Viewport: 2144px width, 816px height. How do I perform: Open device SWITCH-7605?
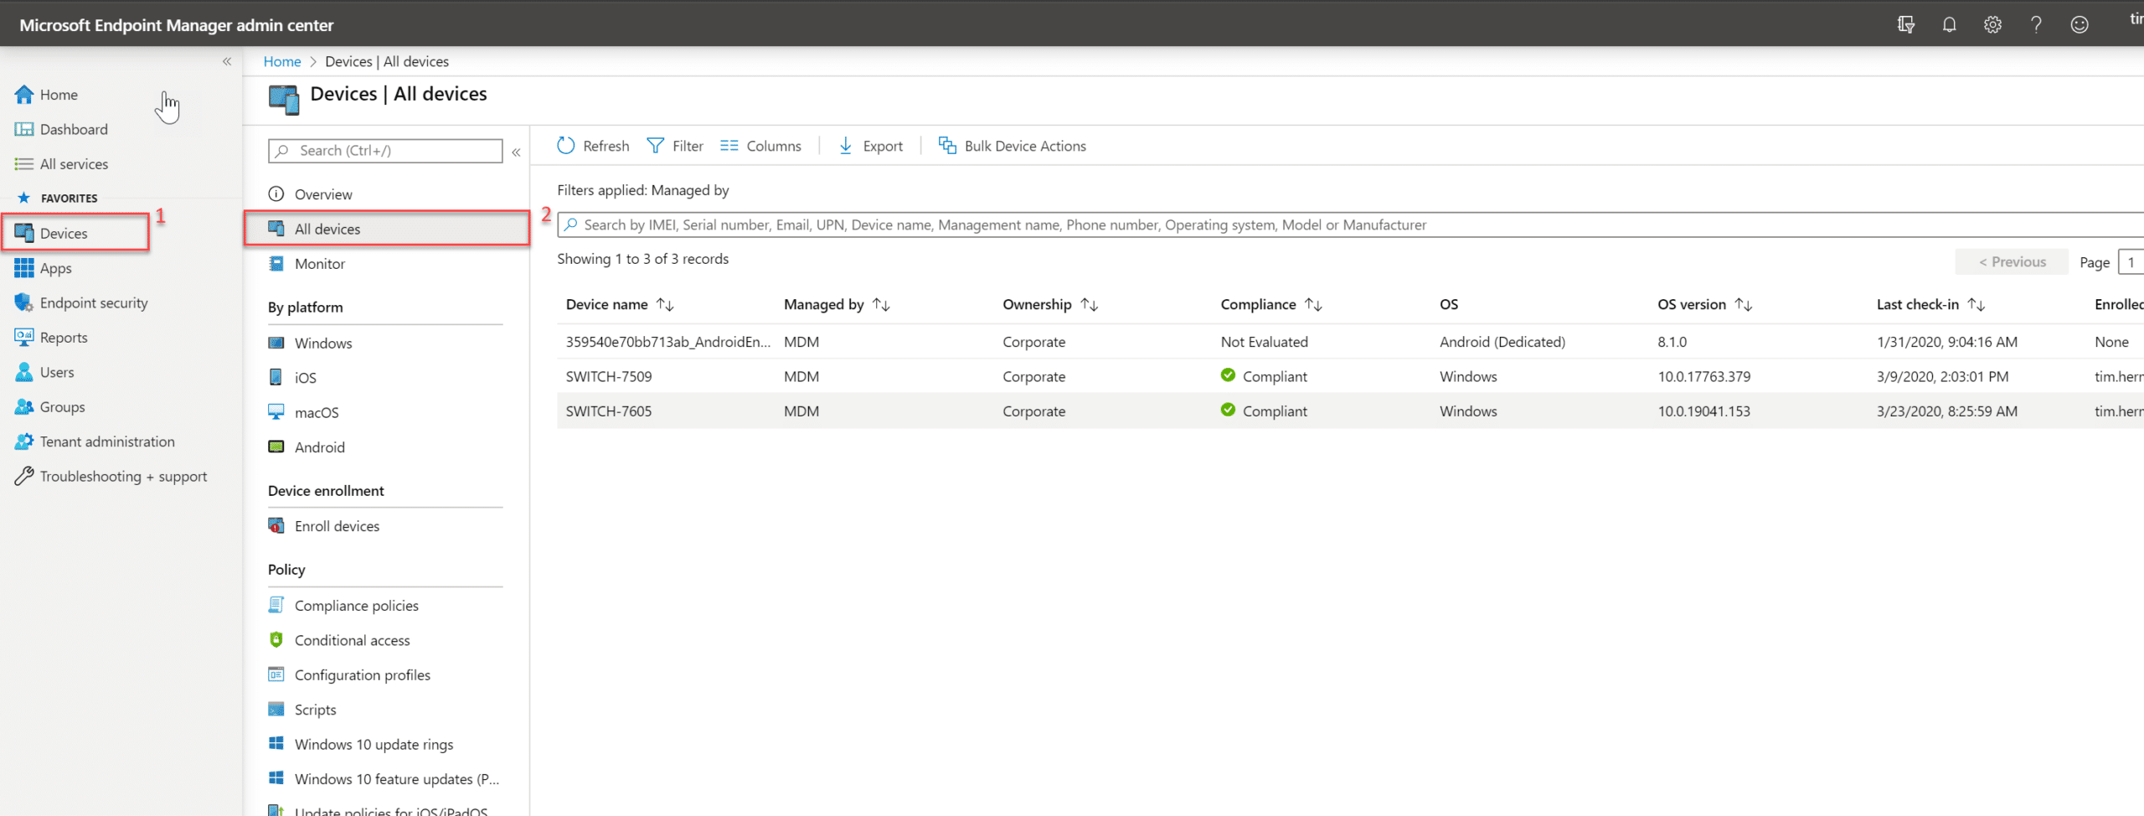(x=609, y=411)
